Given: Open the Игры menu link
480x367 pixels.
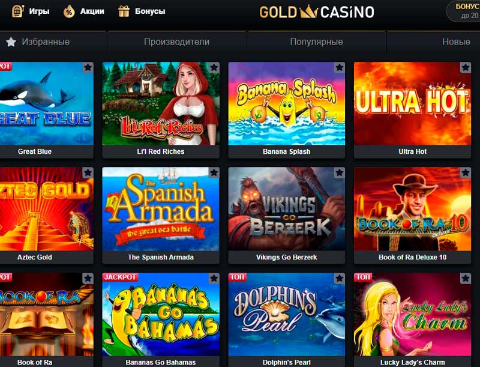Looking at the screenshot, I should [39, 11].
